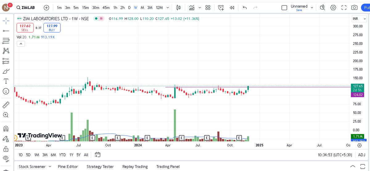Open the Trading Panel tab
The height and width of the screenshot is (171, 370).
168,166
